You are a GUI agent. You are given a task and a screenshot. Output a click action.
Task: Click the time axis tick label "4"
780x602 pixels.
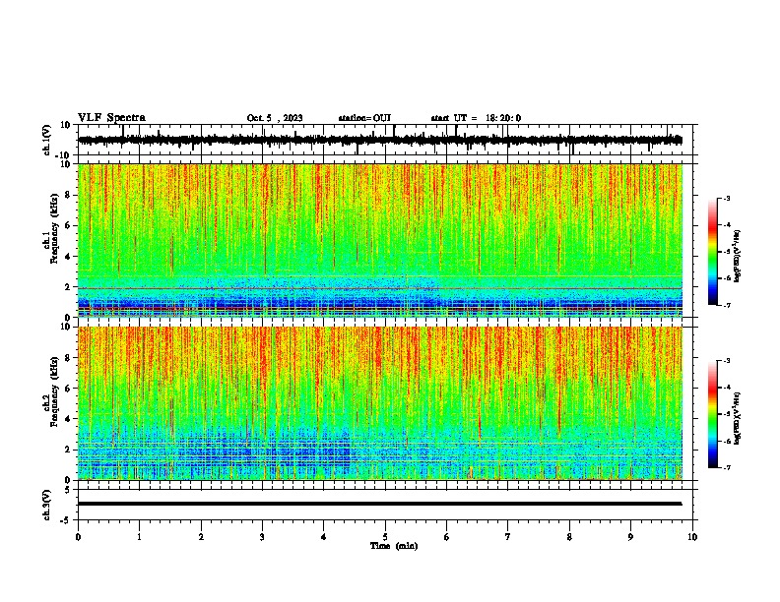(x=324, y=537)
